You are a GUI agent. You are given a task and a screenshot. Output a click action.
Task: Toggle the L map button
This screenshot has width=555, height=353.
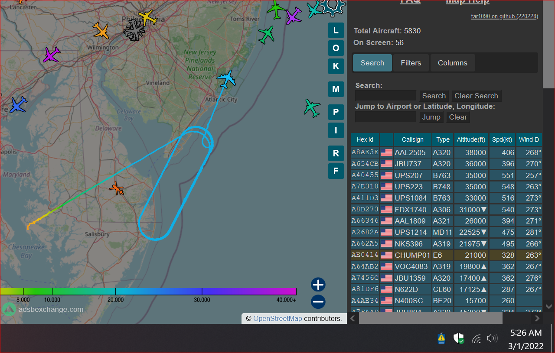pyautogui.click(x=336, y=30)
